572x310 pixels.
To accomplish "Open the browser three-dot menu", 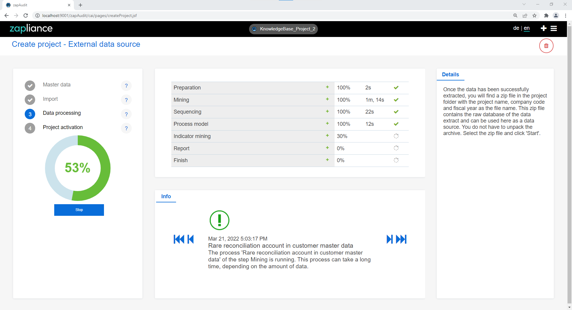I will pos(565,15).
